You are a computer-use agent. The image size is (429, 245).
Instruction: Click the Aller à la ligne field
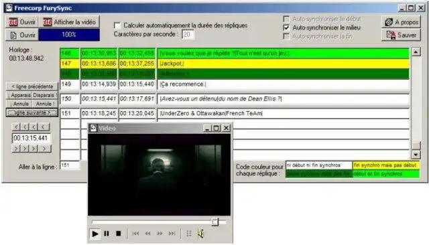pos(70,165)
